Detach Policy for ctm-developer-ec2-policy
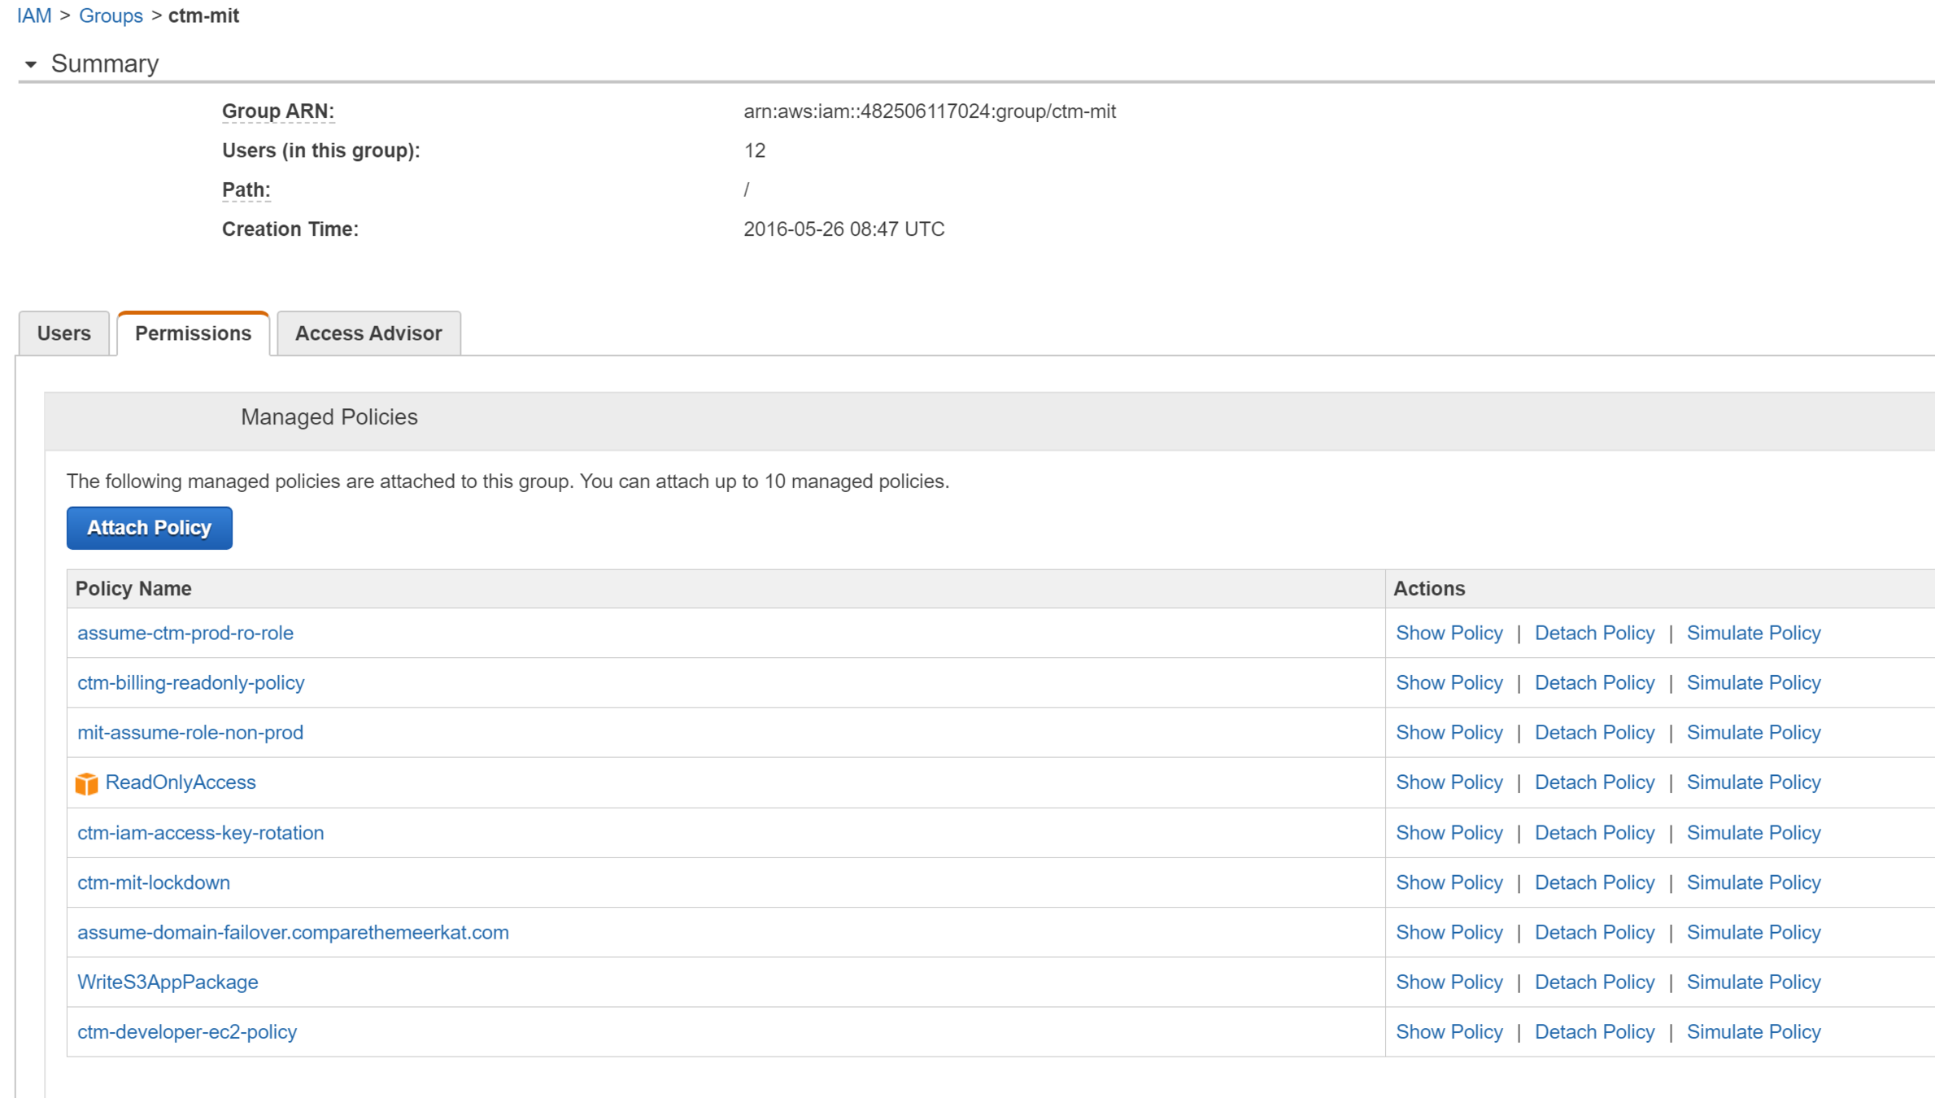This screenshot has width=1935, height=1098. [1594, 1031]
